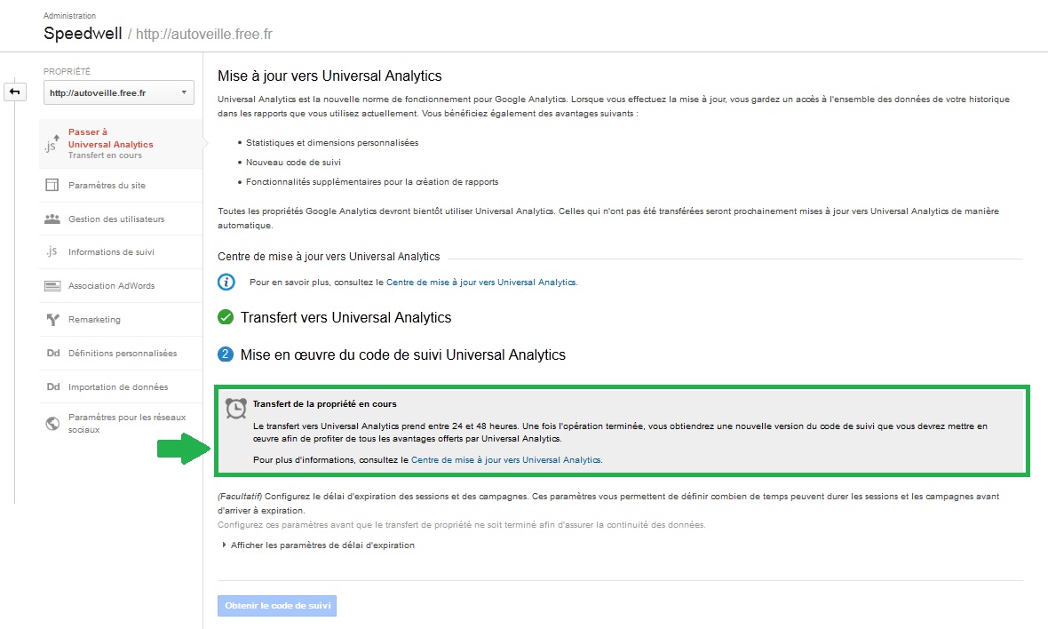
Task: Click the green checkmark beside Transfert vers Universal Analytics
Action: (226, 317)
